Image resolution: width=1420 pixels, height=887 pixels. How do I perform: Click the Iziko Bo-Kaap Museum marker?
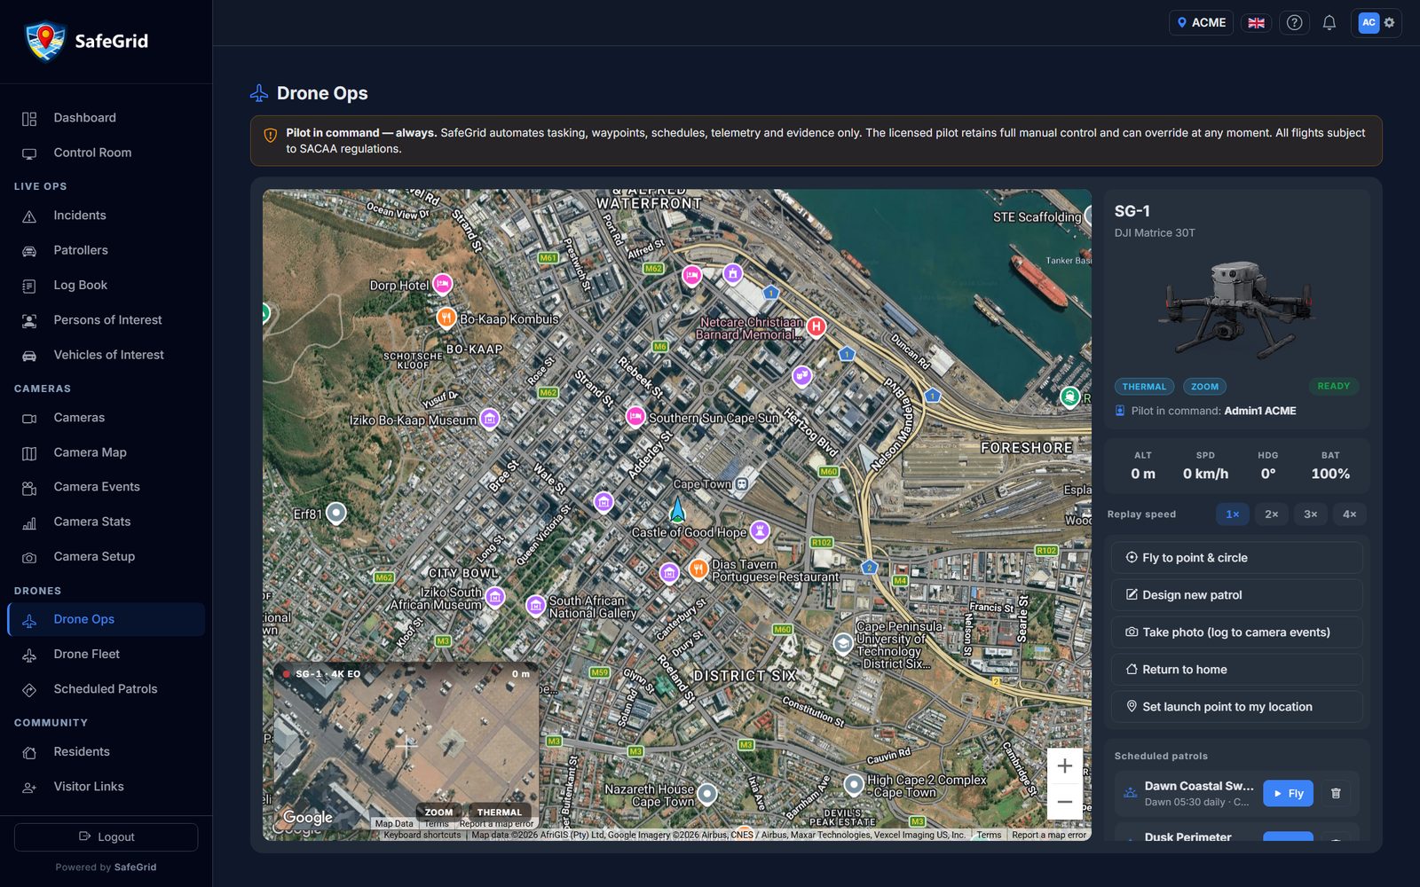coord(489,418)
